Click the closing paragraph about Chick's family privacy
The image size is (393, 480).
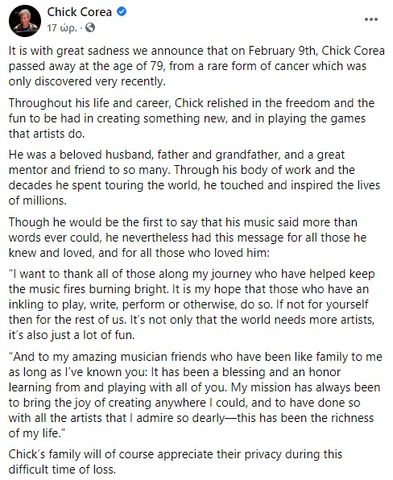(175, 461)
